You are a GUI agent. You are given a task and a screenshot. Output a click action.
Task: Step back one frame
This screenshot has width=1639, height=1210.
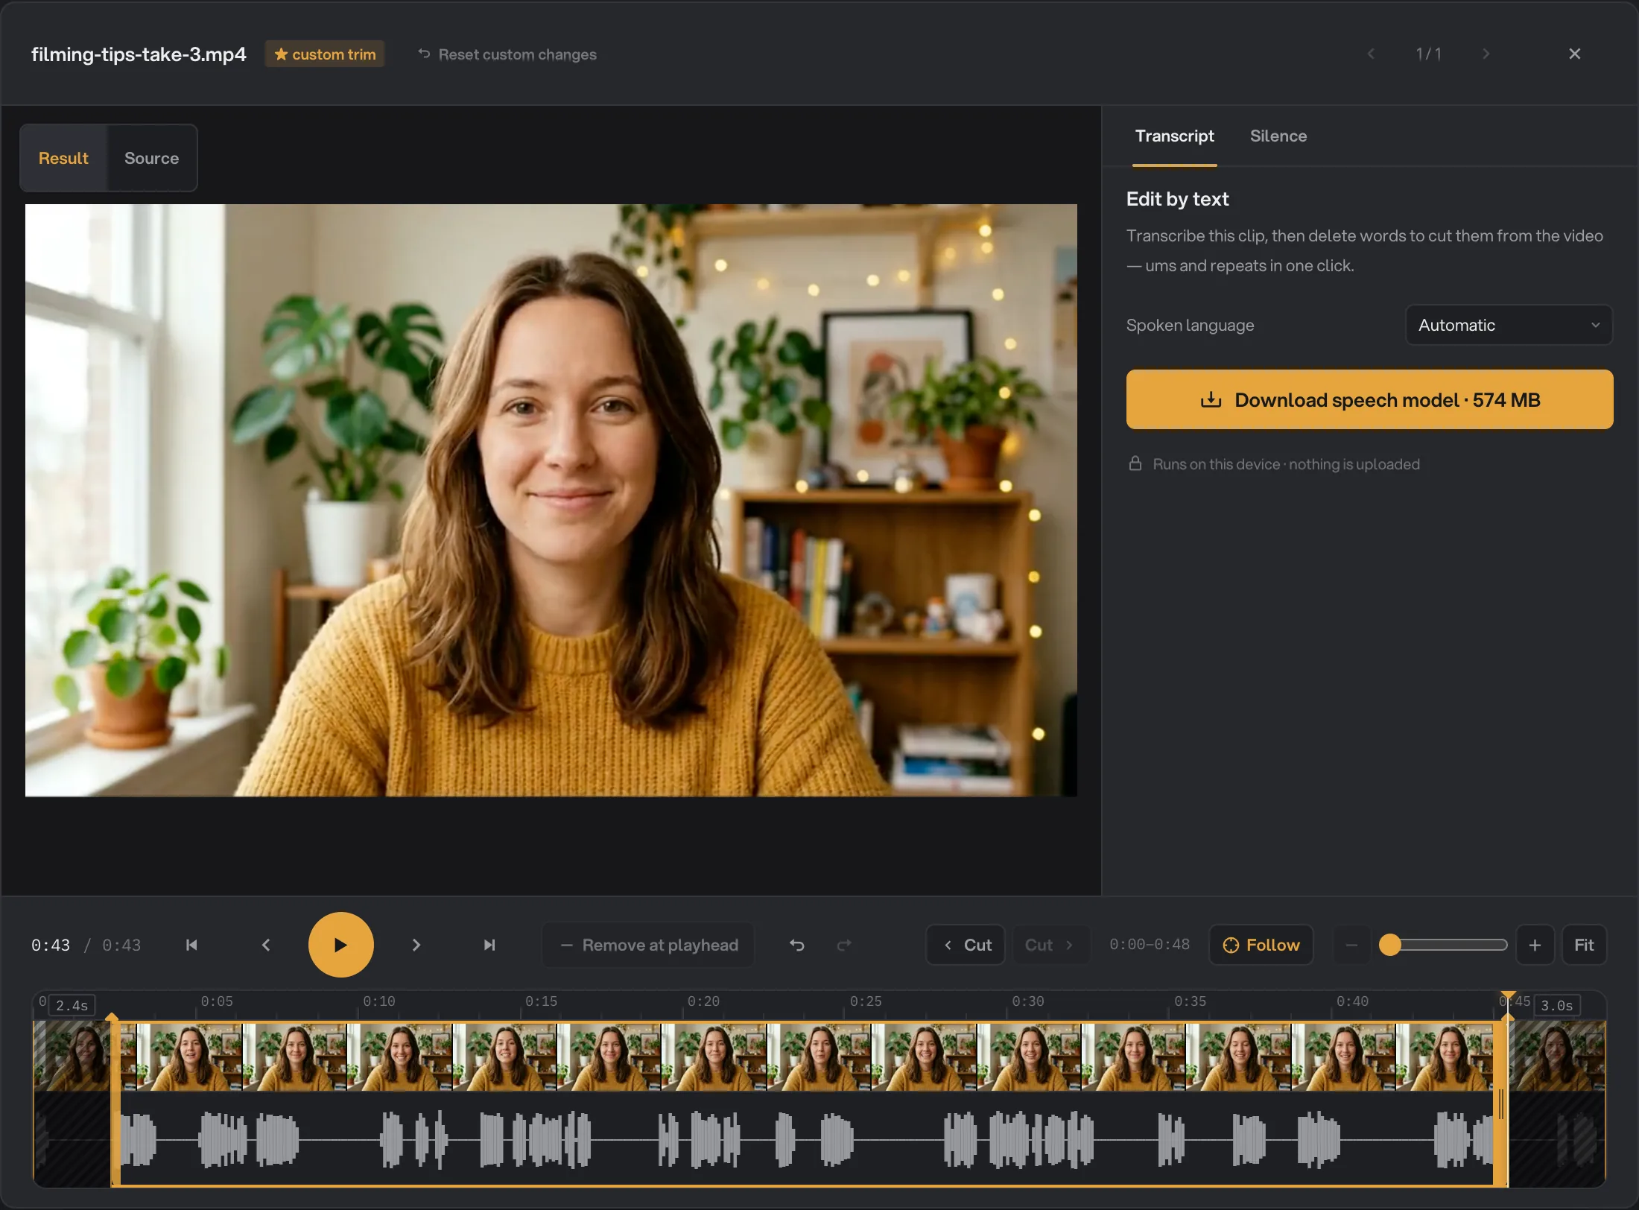tap(266, 945)
